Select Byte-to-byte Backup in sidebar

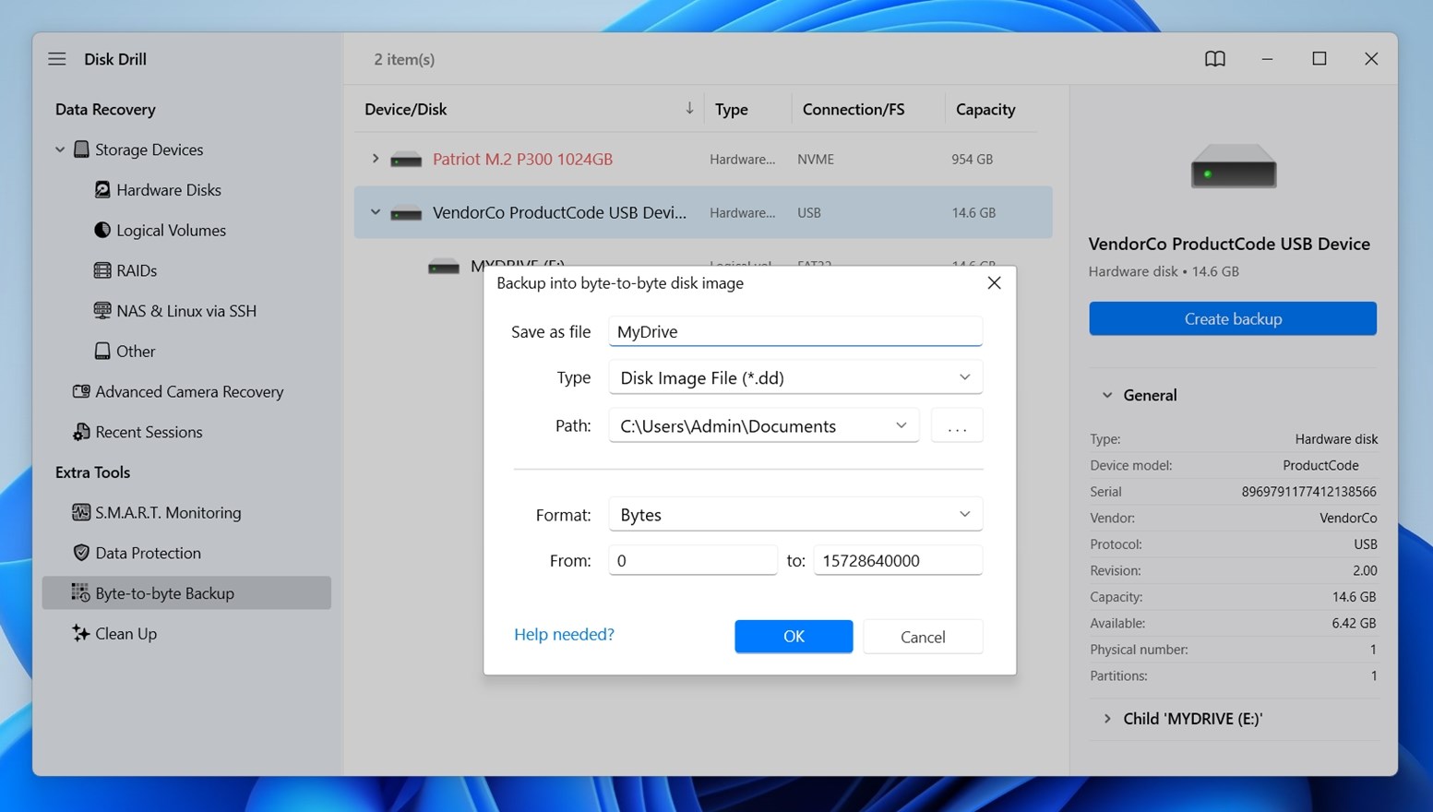186,593
